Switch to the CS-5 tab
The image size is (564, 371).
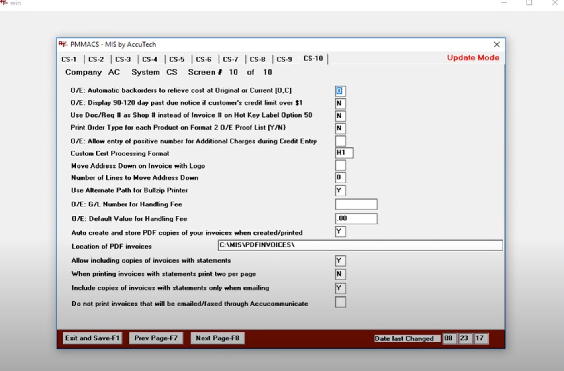pyautogui.click(x=177, y=59)
